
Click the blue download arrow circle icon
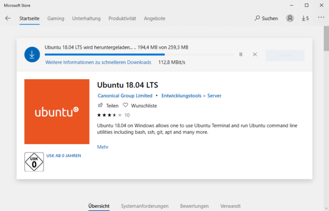[32, 54]
